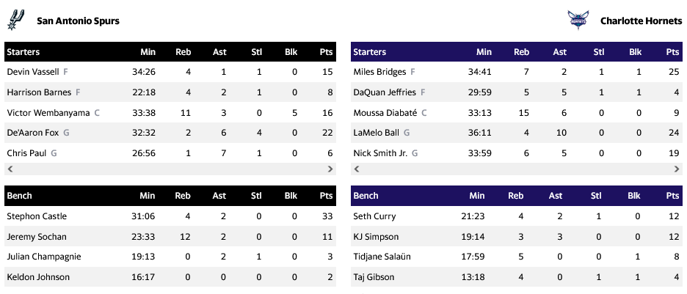Viewport: 687px width, 294px height.
Task: Click the San Antonio Spurs logo
Action: click(x=17, y=20)
